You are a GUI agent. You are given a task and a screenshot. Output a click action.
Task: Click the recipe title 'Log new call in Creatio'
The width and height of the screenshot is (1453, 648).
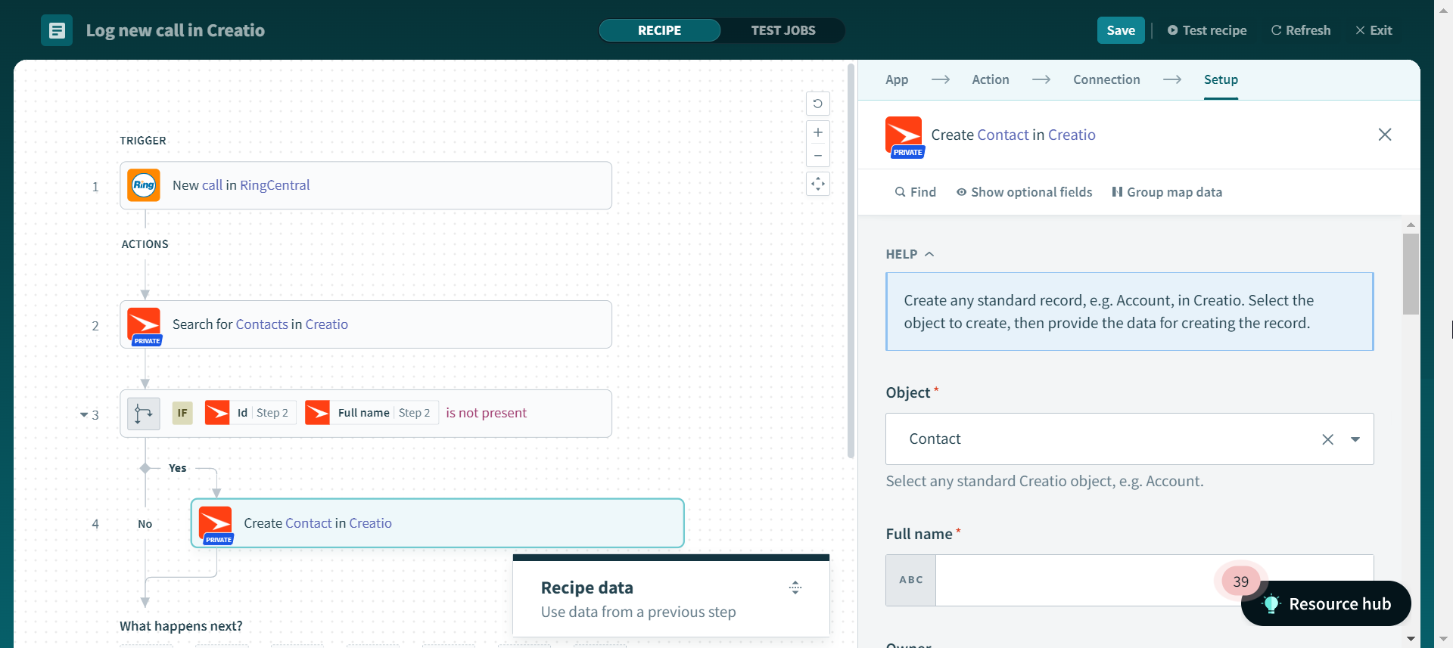[x=176, y=30]
